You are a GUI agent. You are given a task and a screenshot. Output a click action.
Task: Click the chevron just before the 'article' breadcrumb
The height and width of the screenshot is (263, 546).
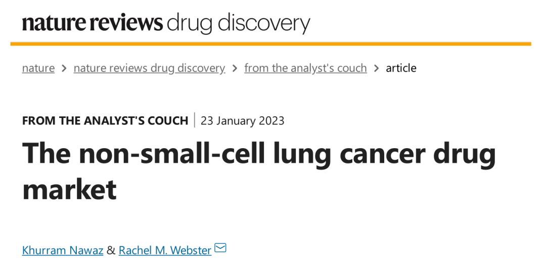click(x=377, y=68)
